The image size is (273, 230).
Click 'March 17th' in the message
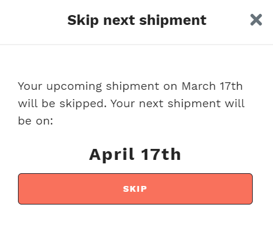click(212, 86)
